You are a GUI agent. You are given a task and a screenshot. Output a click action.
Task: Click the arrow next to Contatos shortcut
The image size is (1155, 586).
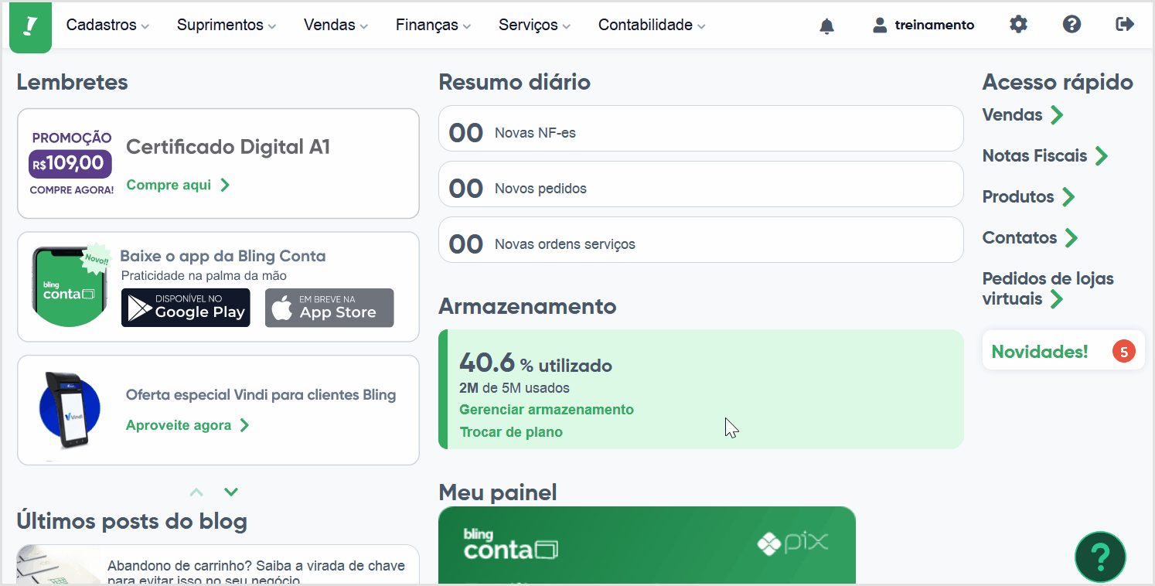tap(1071, 238)
